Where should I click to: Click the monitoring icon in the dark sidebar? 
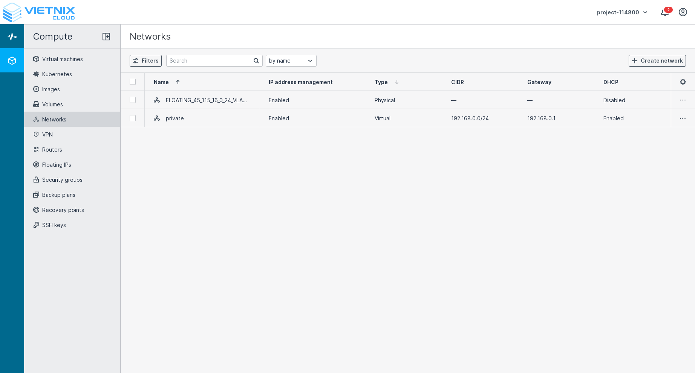(12, 36)
